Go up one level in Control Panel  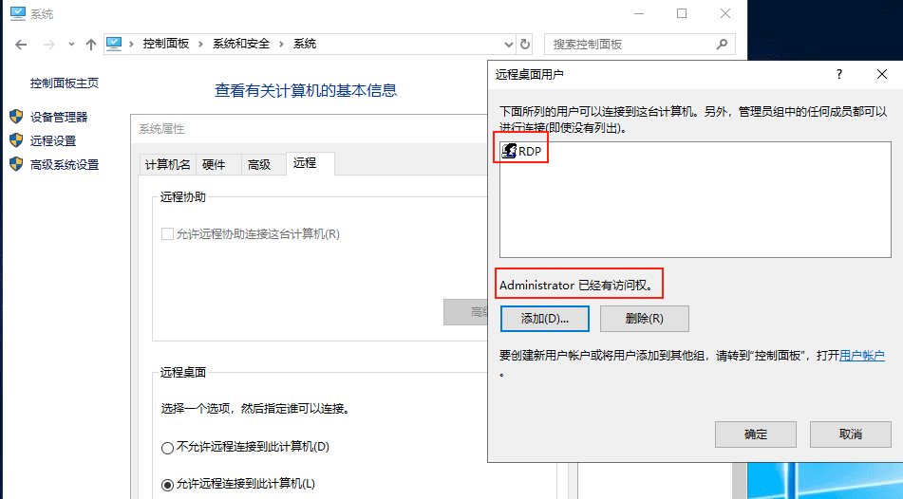(91, 45)
